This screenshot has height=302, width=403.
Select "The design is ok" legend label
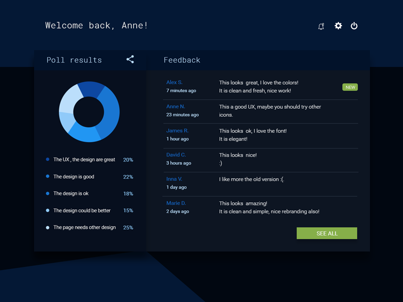tap(71, 193)
